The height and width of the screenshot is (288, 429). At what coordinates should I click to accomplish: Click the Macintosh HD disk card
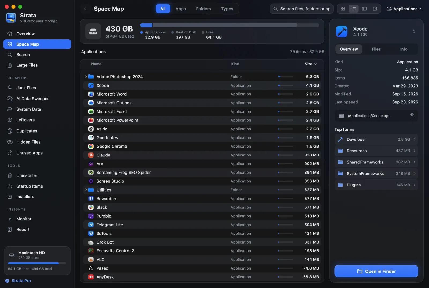[37, 261]
